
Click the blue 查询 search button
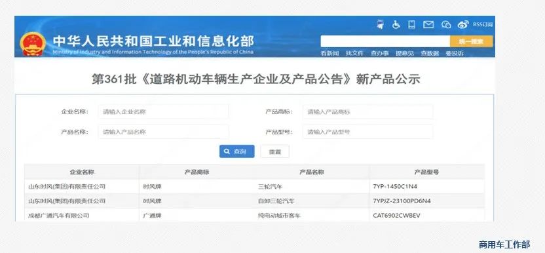236,151
